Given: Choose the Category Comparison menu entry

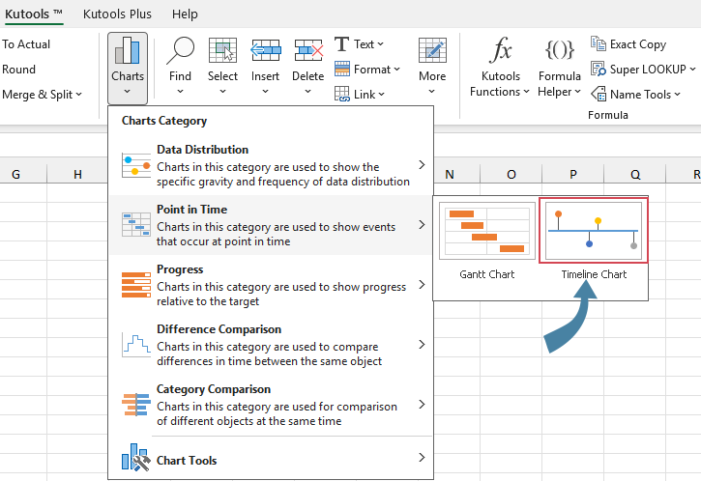Looking at the screenshot, I should [x=271, y=405].
